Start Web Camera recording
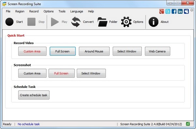 coord(157,51)
